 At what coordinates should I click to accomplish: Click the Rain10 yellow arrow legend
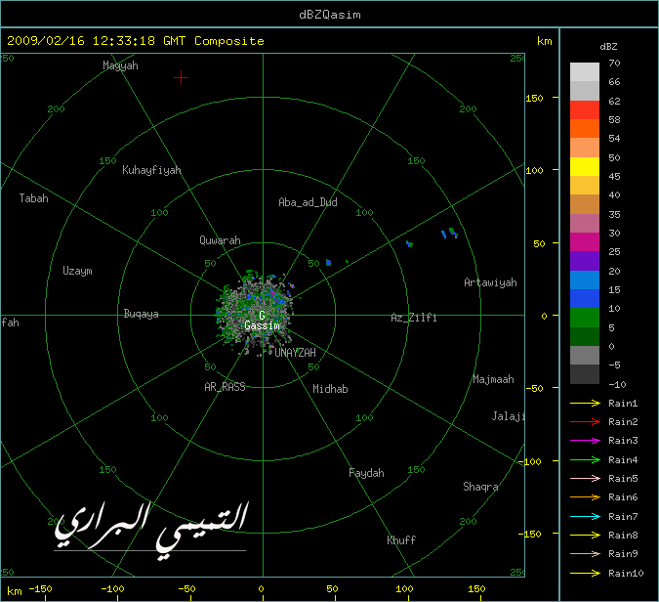[x=585, y=573]
